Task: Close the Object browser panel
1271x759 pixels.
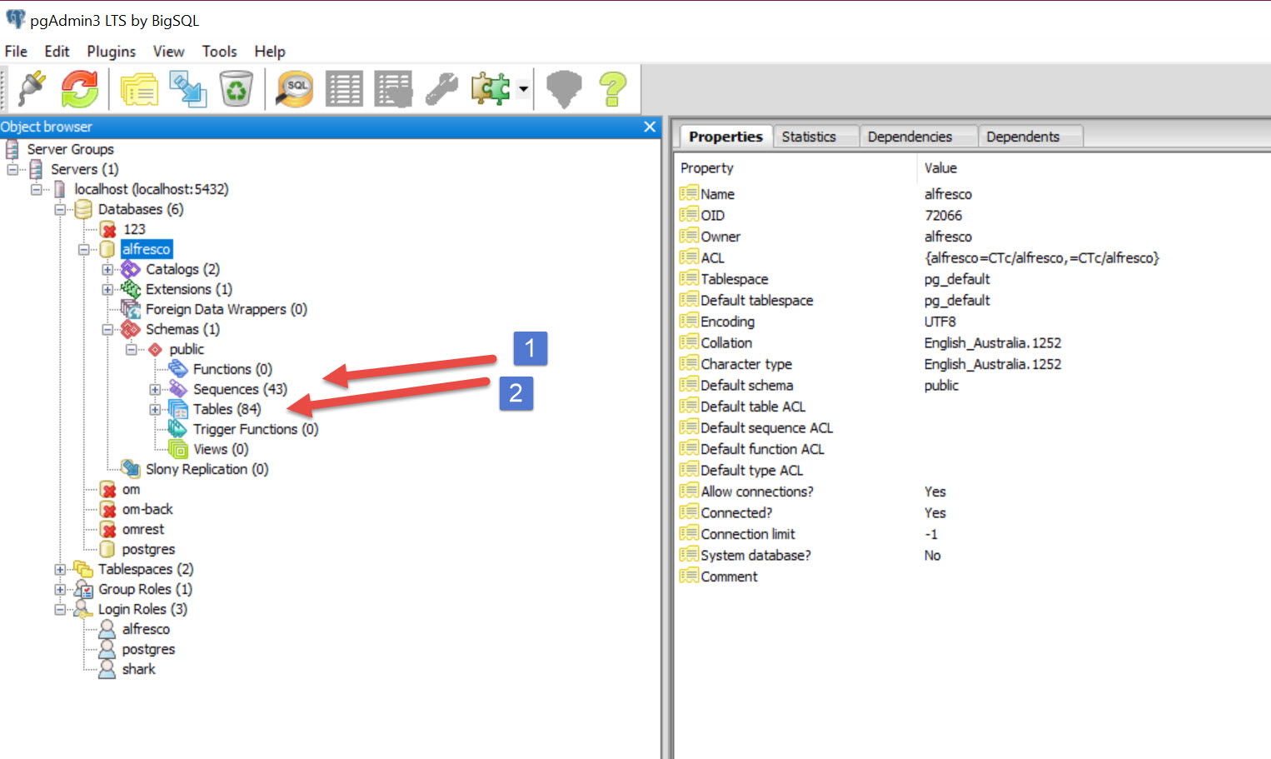Action: (x=650, y=127)
